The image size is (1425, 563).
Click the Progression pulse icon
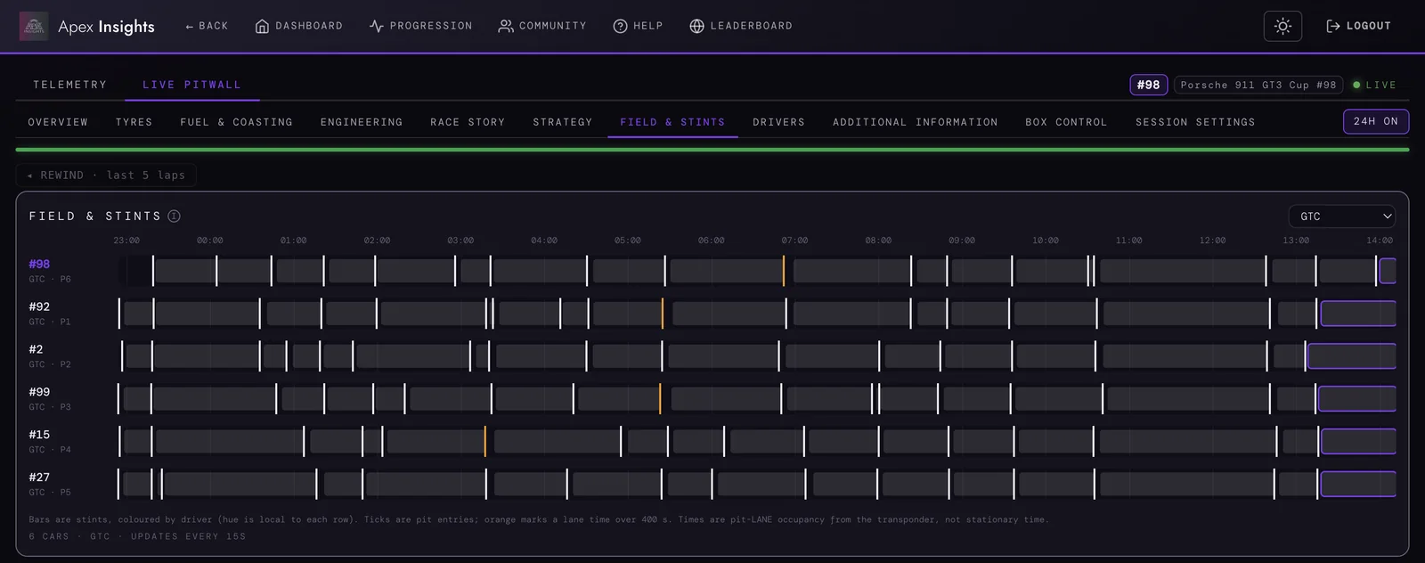pos(376,26)
